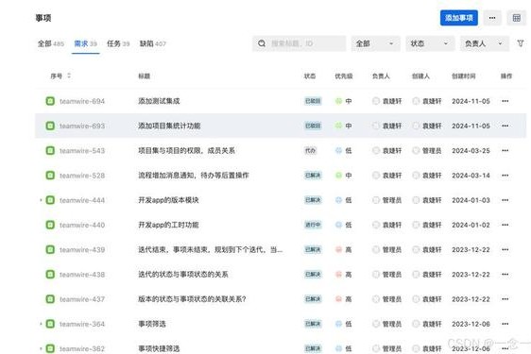Click green type icon of teamwire-543

pyautogui.click(x=50, y=150)
